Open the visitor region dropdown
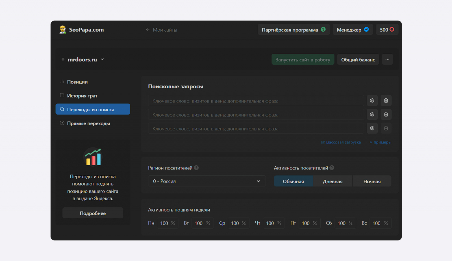 [x=207, y=181]
